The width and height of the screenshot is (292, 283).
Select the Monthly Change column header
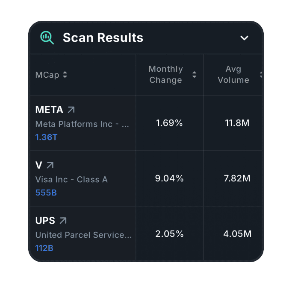[x=165, y=75]
